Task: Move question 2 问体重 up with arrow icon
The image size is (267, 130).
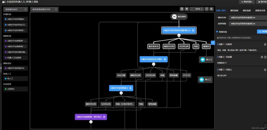Action: point(265,57)
